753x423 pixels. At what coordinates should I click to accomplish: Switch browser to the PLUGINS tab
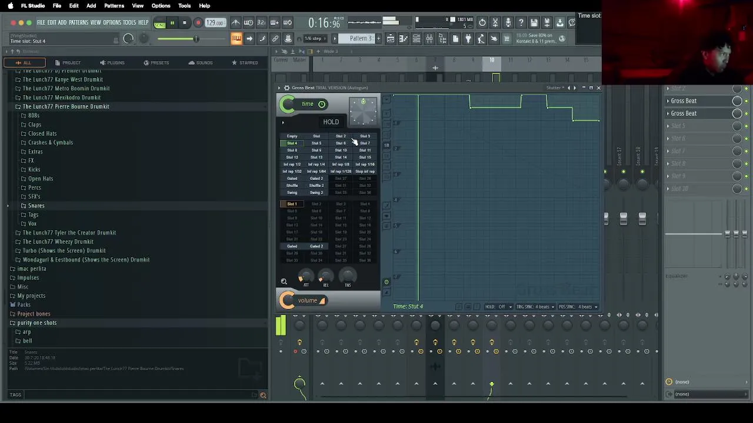112,63
